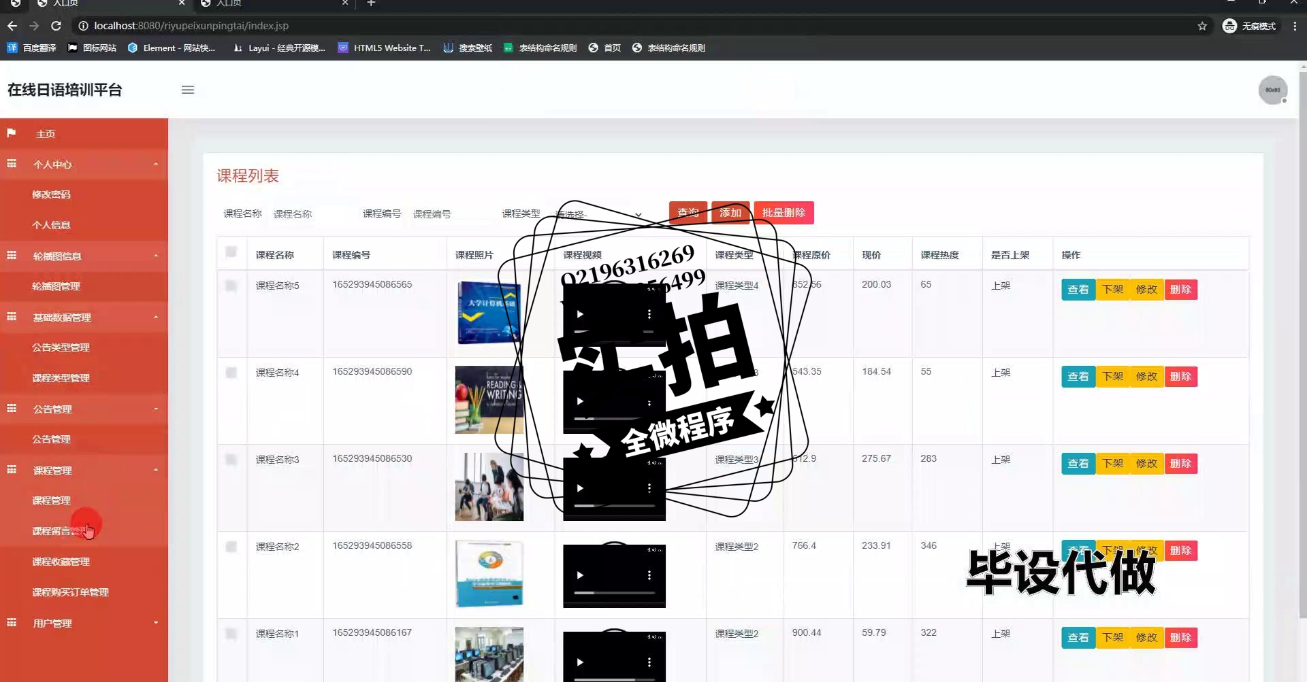Click grid icon beside 课程管理 group
The image size is (1307, 682).
[12, 470]
